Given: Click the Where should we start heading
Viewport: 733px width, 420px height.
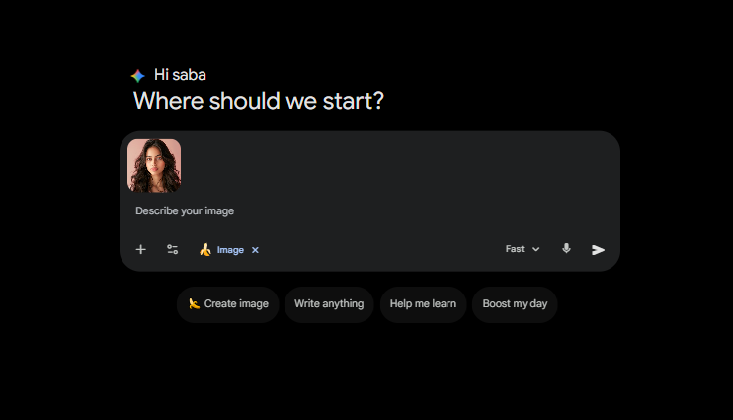Looking at the screenshot, I should pos(258,101).
